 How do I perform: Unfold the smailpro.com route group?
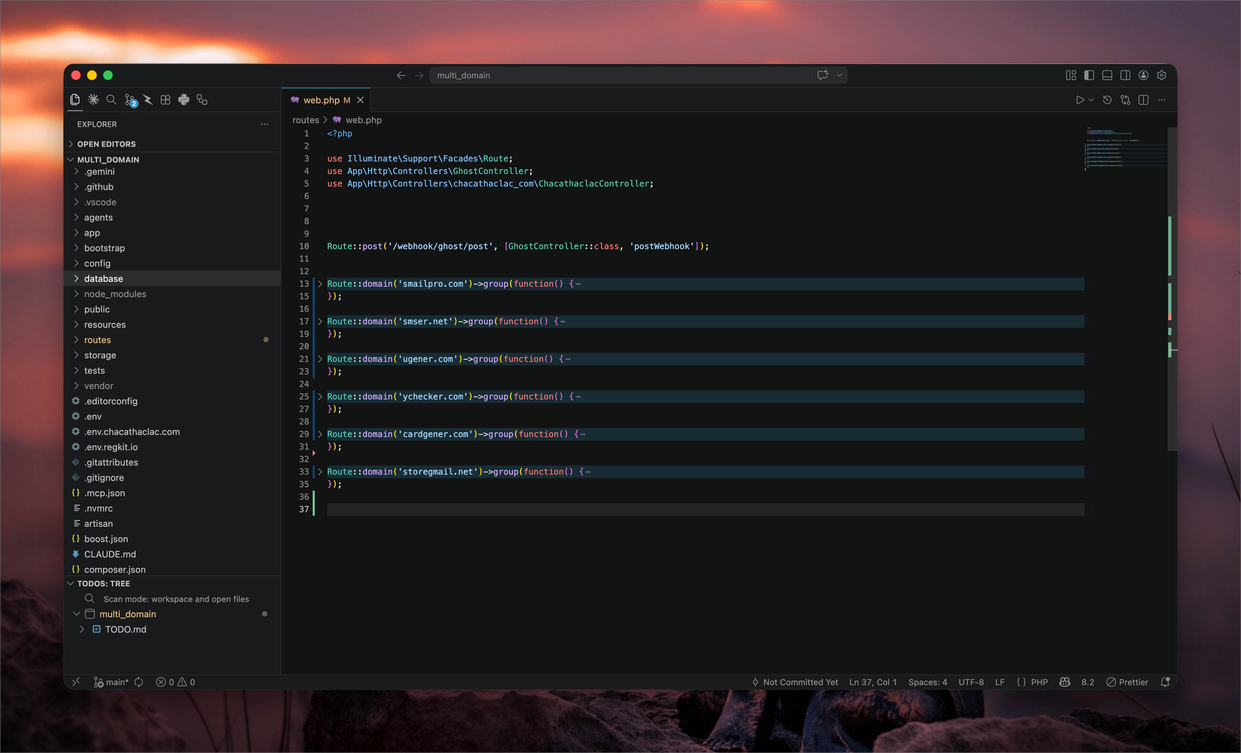tap(320, 284)
